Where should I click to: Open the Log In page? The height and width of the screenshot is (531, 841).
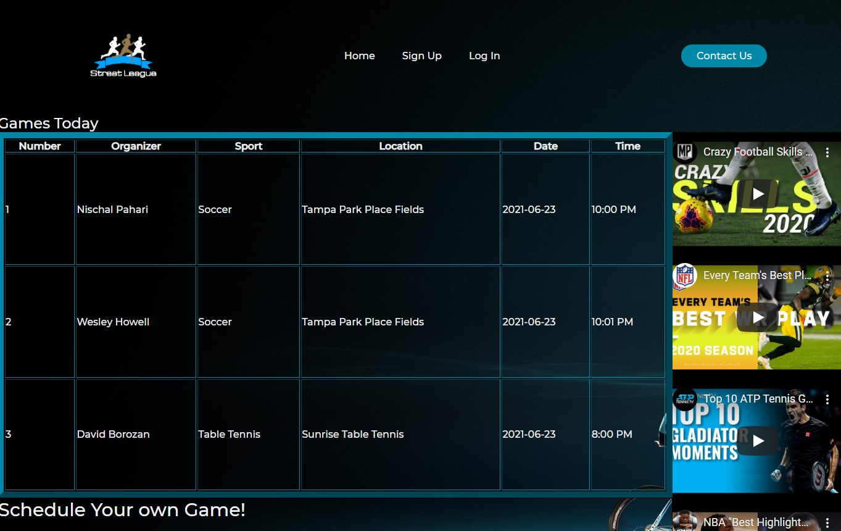(484, 56)
